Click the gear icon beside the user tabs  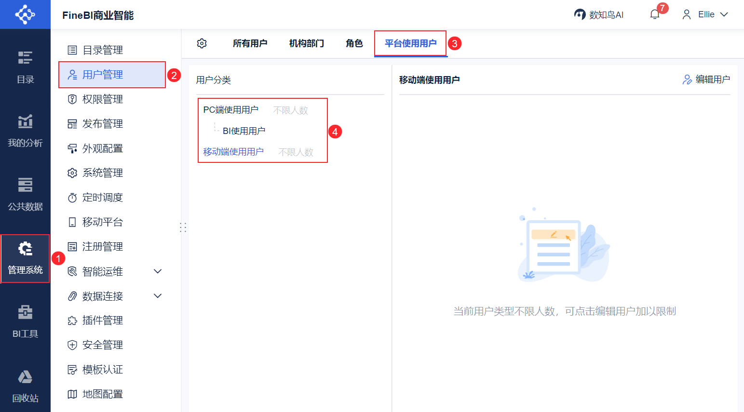[x=202, y=43]
